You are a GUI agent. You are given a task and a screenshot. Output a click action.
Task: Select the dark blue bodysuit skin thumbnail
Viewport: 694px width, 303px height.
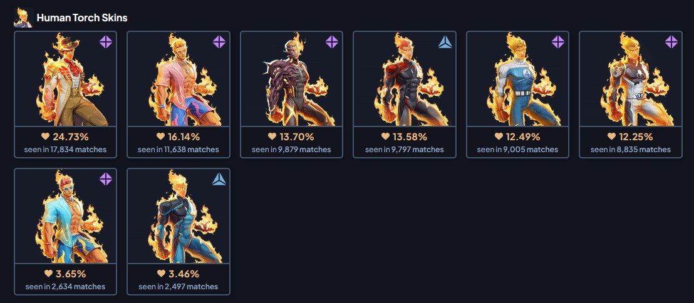[x=179, y=216]
